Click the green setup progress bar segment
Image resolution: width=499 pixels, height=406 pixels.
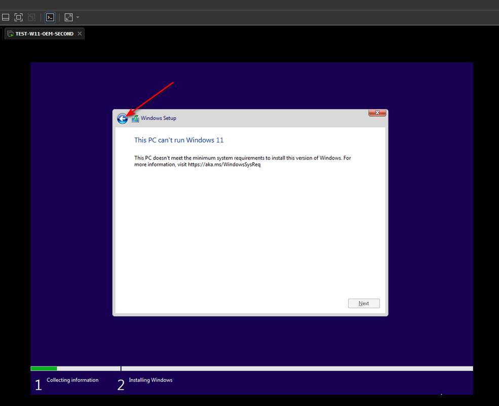(x=44, y=369)
